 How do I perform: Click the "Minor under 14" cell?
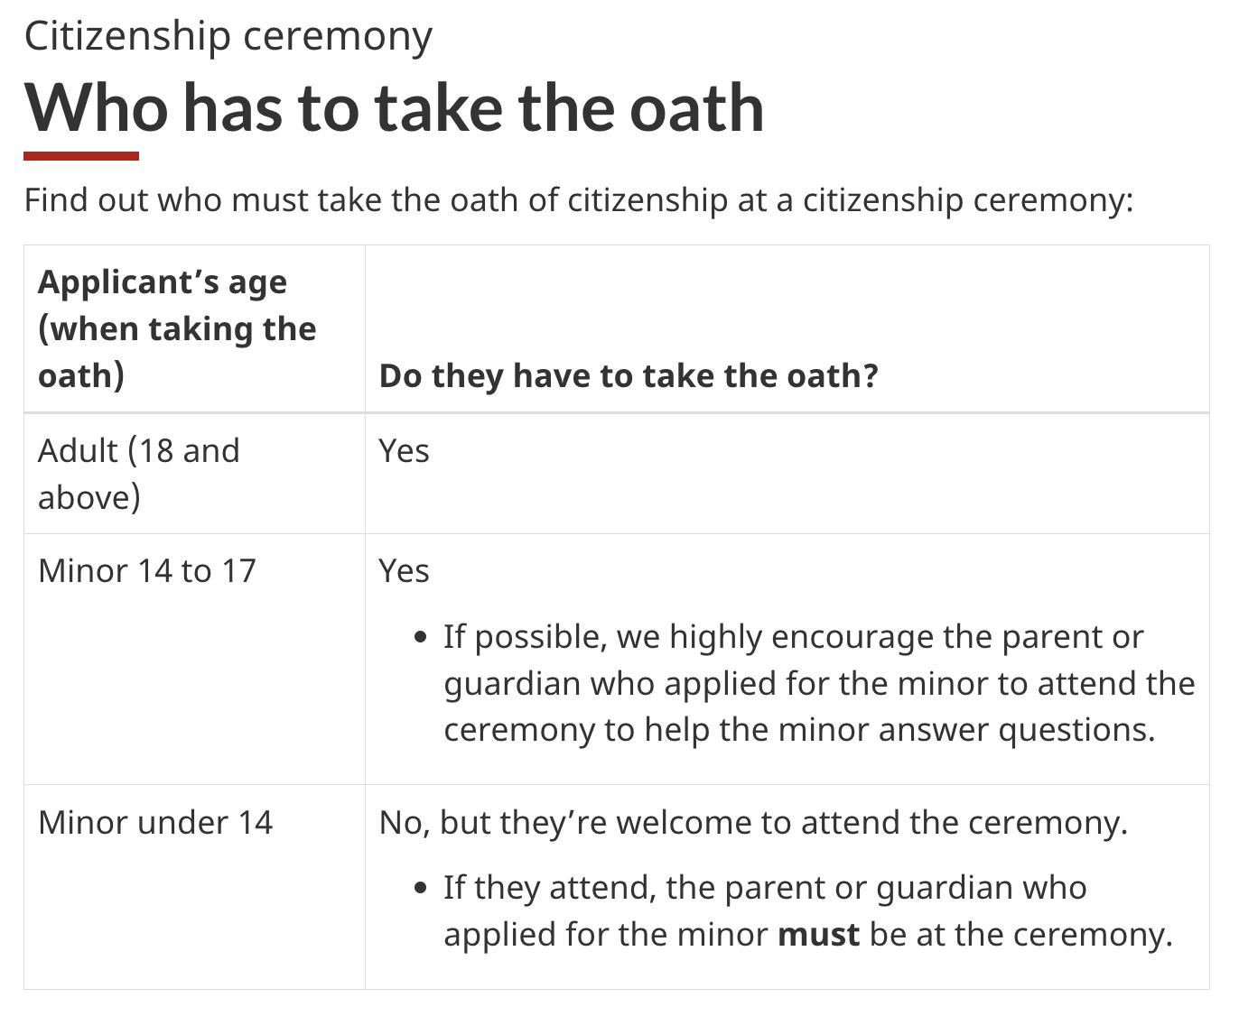tap(155, 822)
